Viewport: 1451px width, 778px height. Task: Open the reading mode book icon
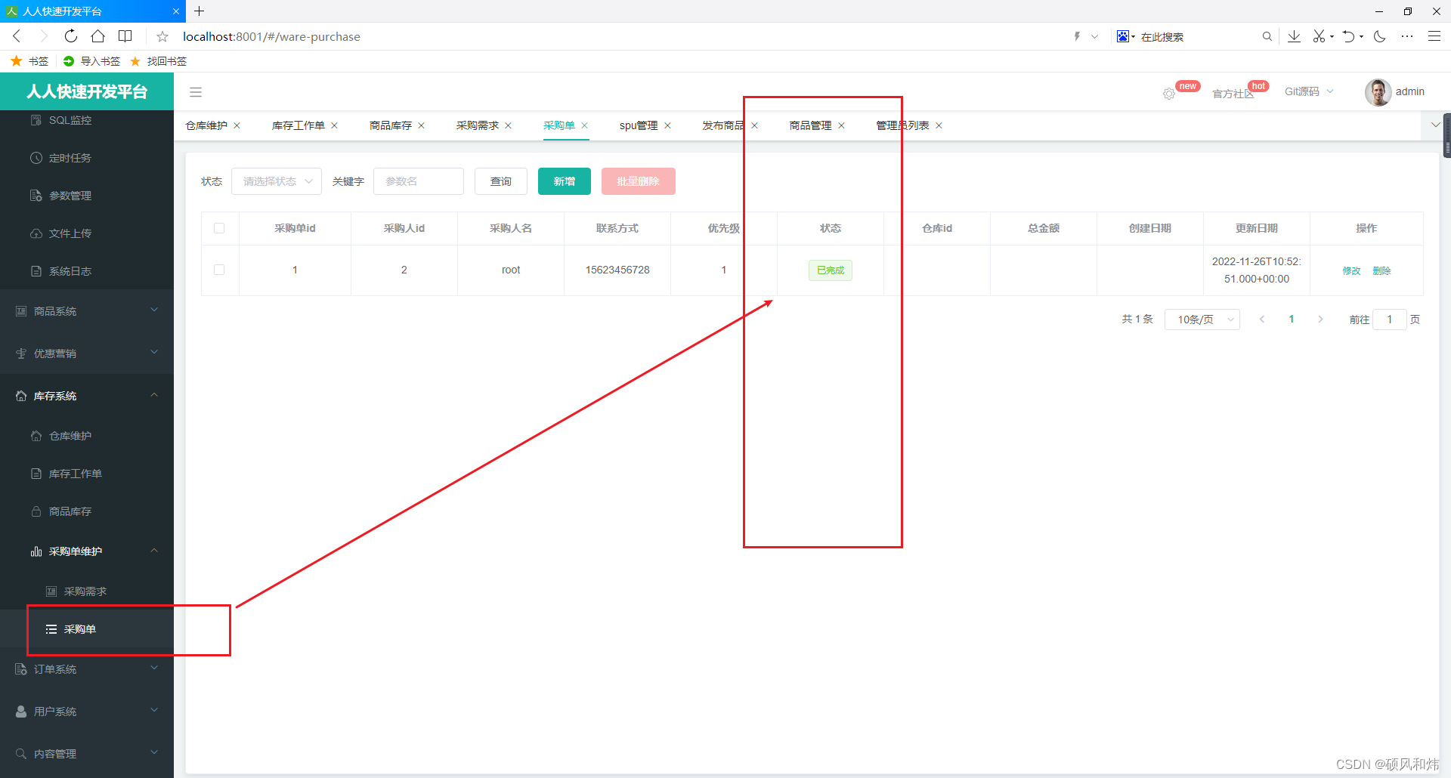click(x=125, y=36)
